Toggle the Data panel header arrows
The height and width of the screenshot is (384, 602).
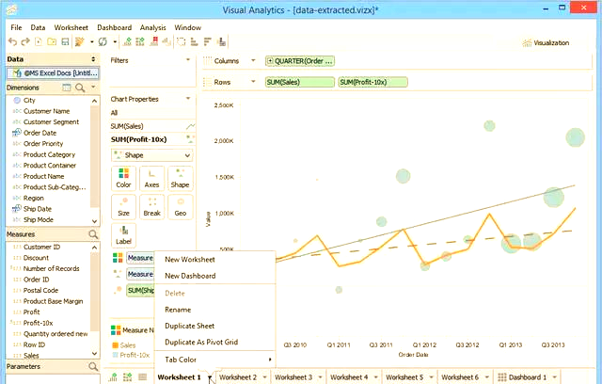pyautogui.click(x=93, y=59)
